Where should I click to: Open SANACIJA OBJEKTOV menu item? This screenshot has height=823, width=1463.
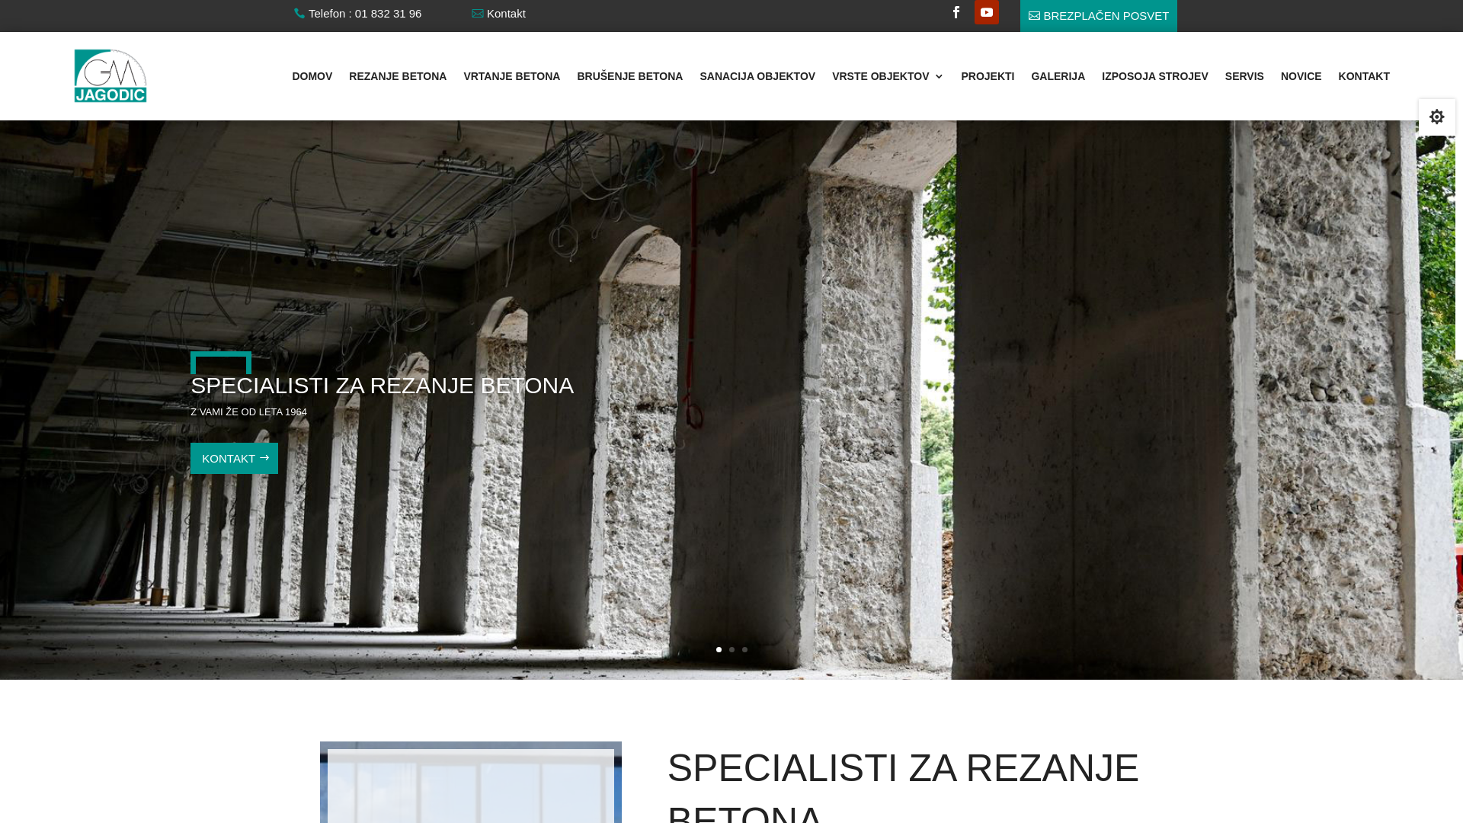click(757, 76)
